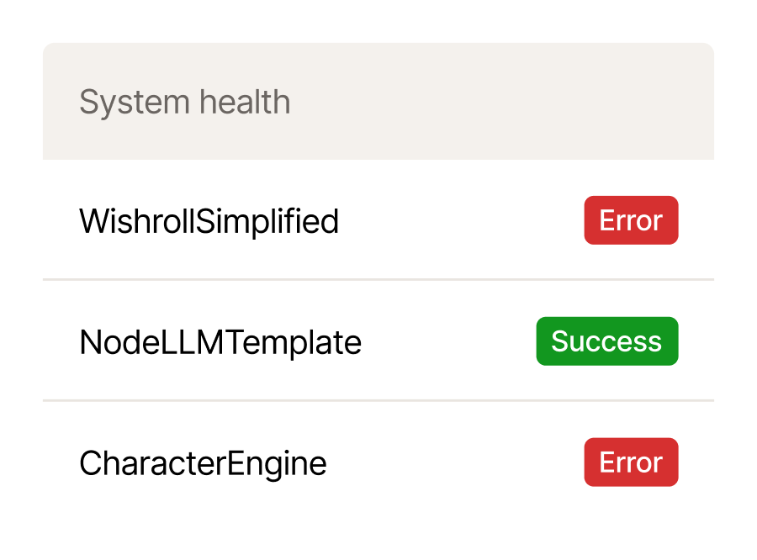
Task: Click the red Error badge for WishrollSimplified
Action: pyautogui.click(x=631, y=220)
